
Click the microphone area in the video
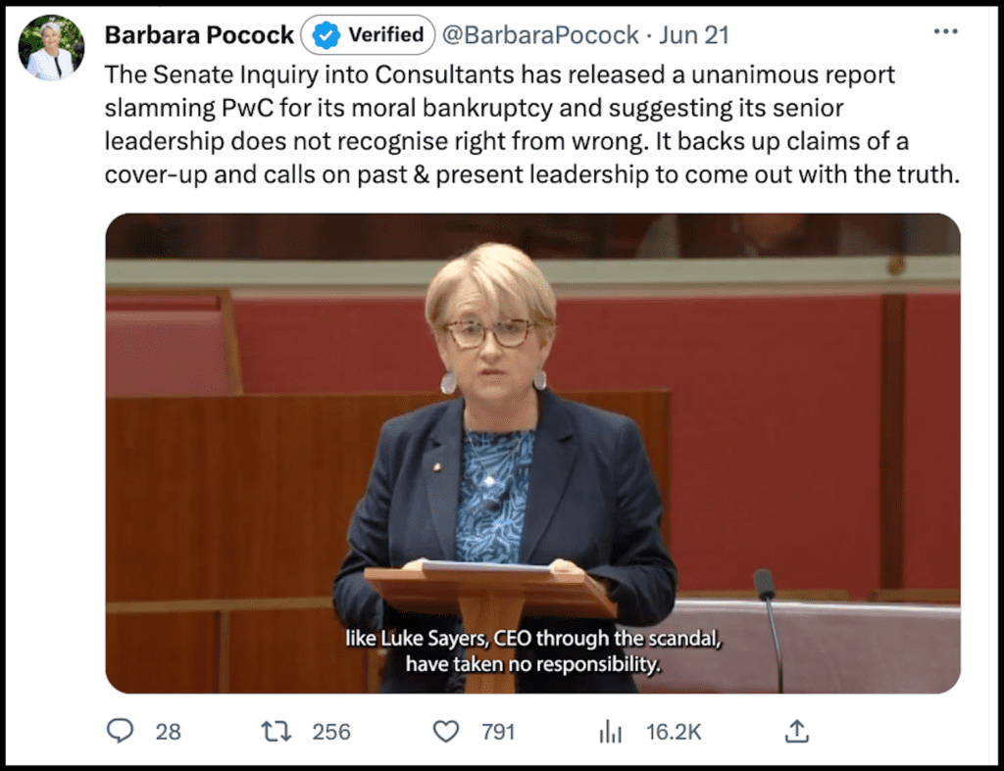tap(769, 628)
